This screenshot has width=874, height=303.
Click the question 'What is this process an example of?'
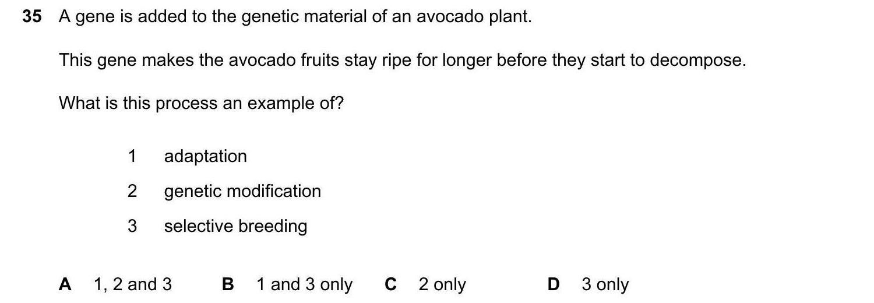201,104
